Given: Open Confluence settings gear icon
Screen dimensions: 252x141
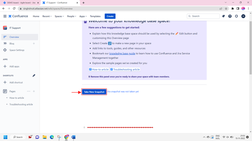Looking at the screenshot, I should point(236,16).
